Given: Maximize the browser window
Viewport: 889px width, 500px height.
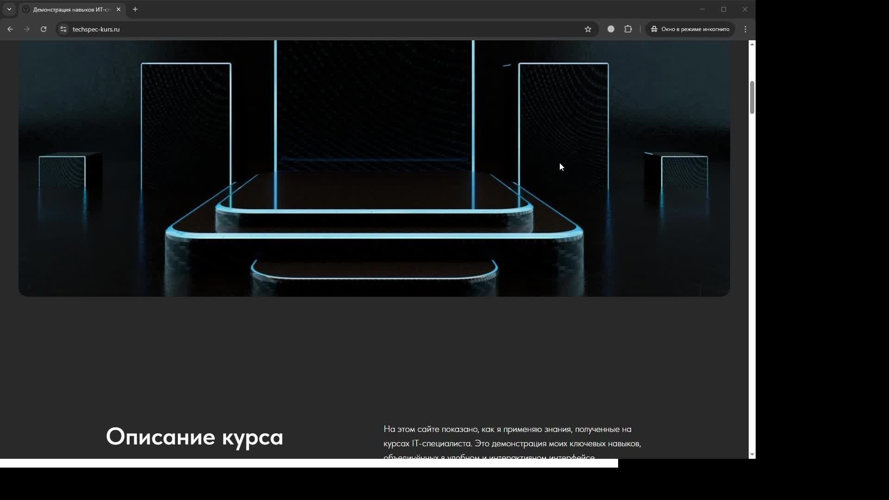Looking at the screenshot, I should pyautogui.click(x=723, y=9).
